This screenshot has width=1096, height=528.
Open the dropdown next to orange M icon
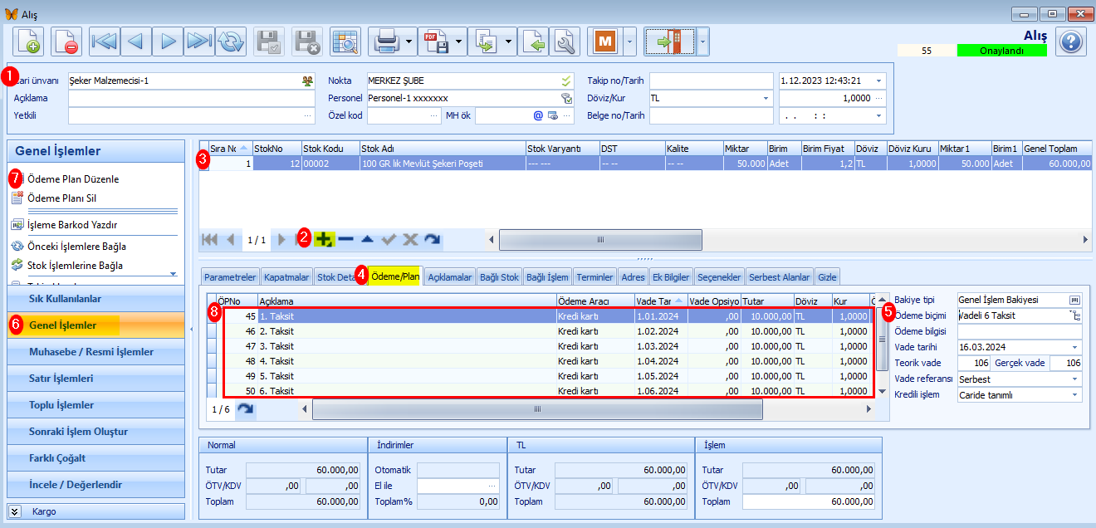pos(629,41)
